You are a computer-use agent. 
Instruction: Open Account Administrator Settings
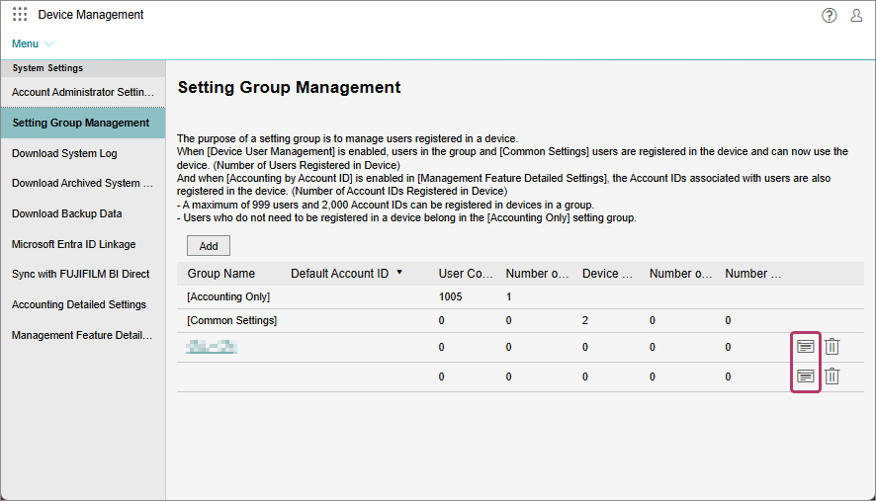pyautogui.click(x=83, y=92)
